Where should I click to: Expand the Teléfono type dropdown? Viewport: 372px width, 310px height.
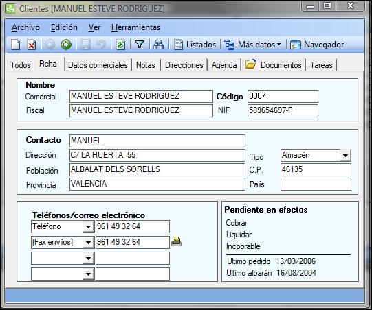tap(88, 227)
